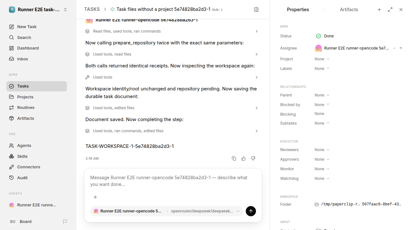The height and width of the screenshot is (230, 408).
Task: Expand the properties panel to full view
Action: coord(390,10)
